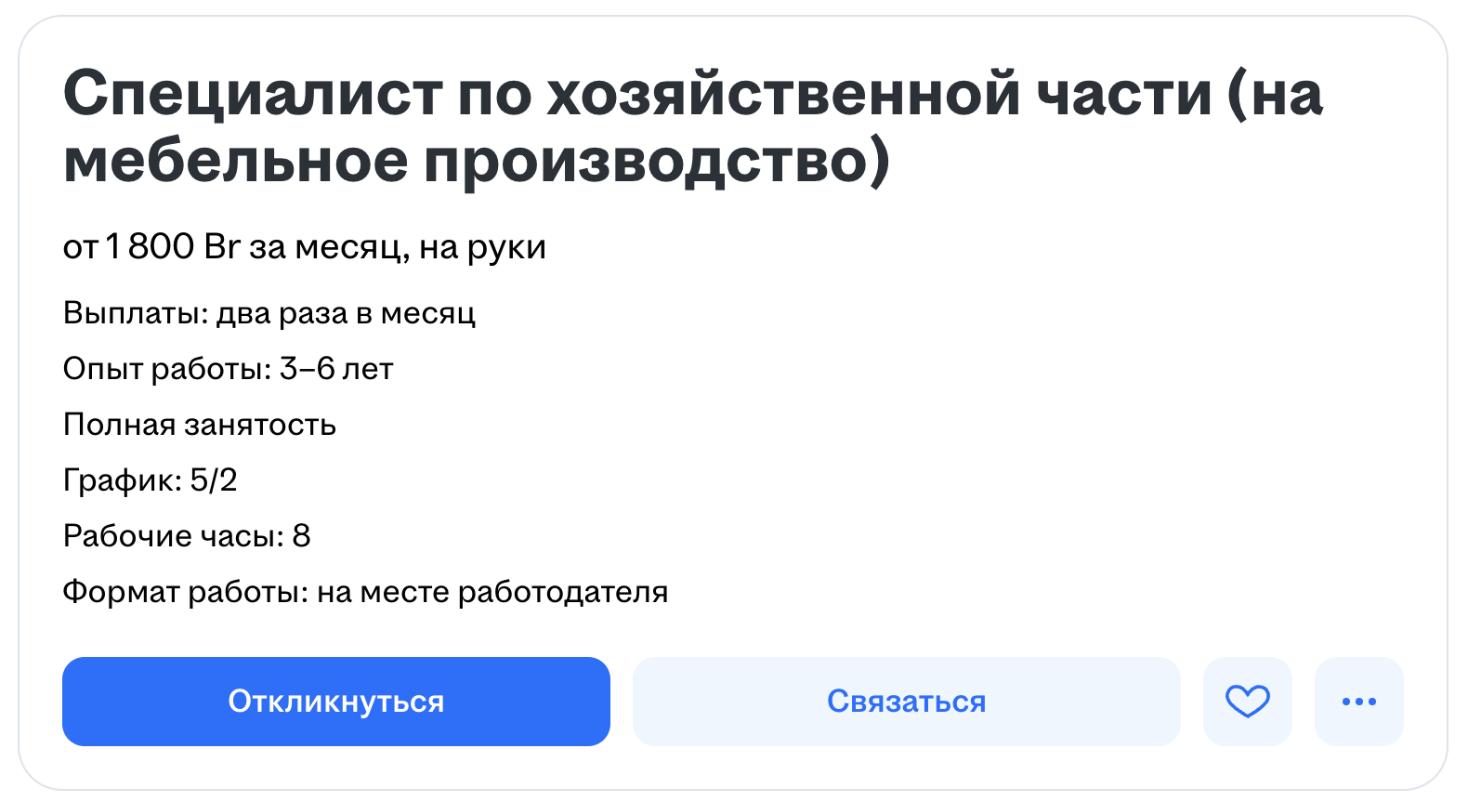1468x801 pixels.
Task: Click the salary line от 1 800 Br
Action: 151,247
